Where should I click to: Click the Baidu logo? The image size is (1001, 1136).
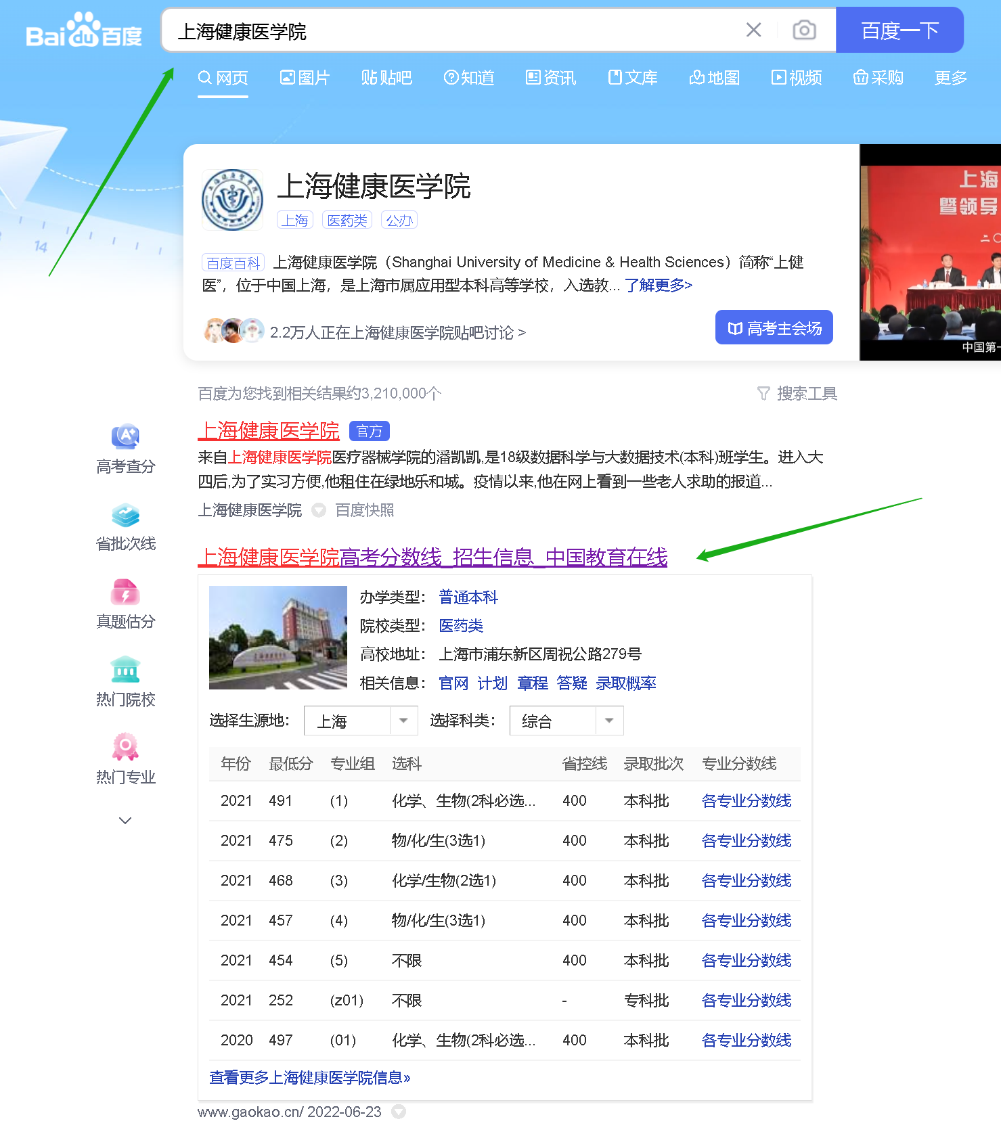(84, 31)
